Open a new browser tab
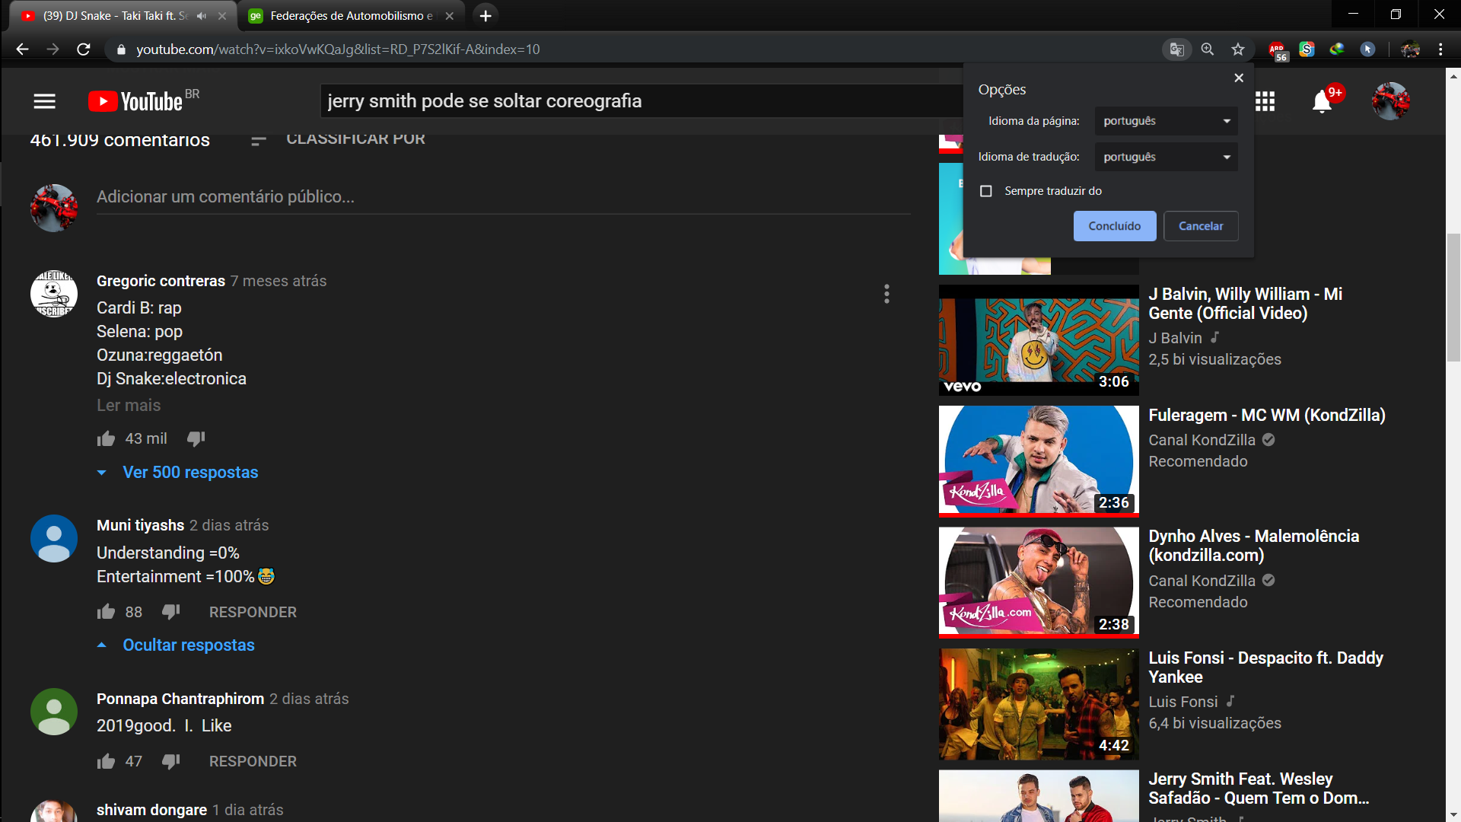The image size is (1461, 822). pos(485,15)
